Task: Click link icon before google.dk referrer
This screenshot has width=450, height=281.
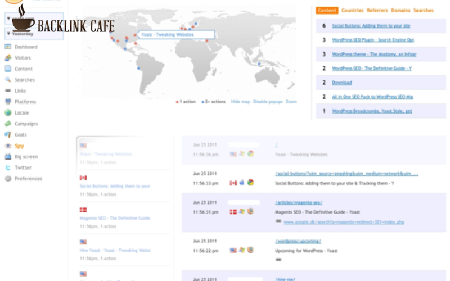Action: pos(278,221)
